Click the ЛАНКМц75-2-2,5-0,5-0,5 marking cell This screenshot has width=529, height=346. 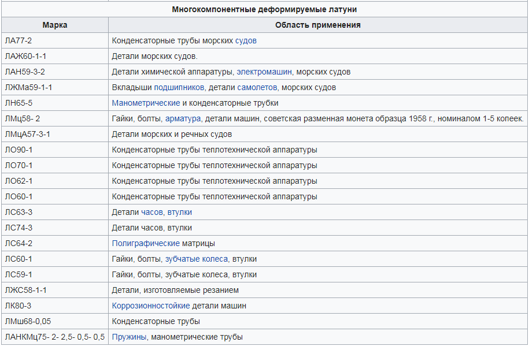point(55,337)
